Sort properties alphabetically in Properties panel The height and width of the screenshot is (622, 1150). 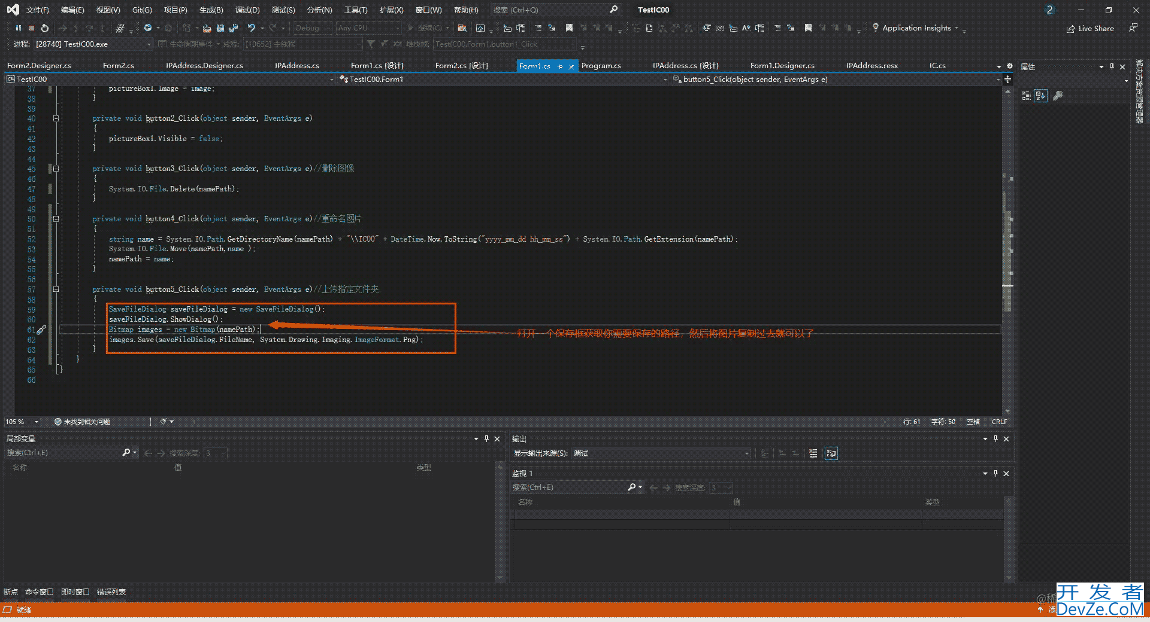coord(1041,96)
